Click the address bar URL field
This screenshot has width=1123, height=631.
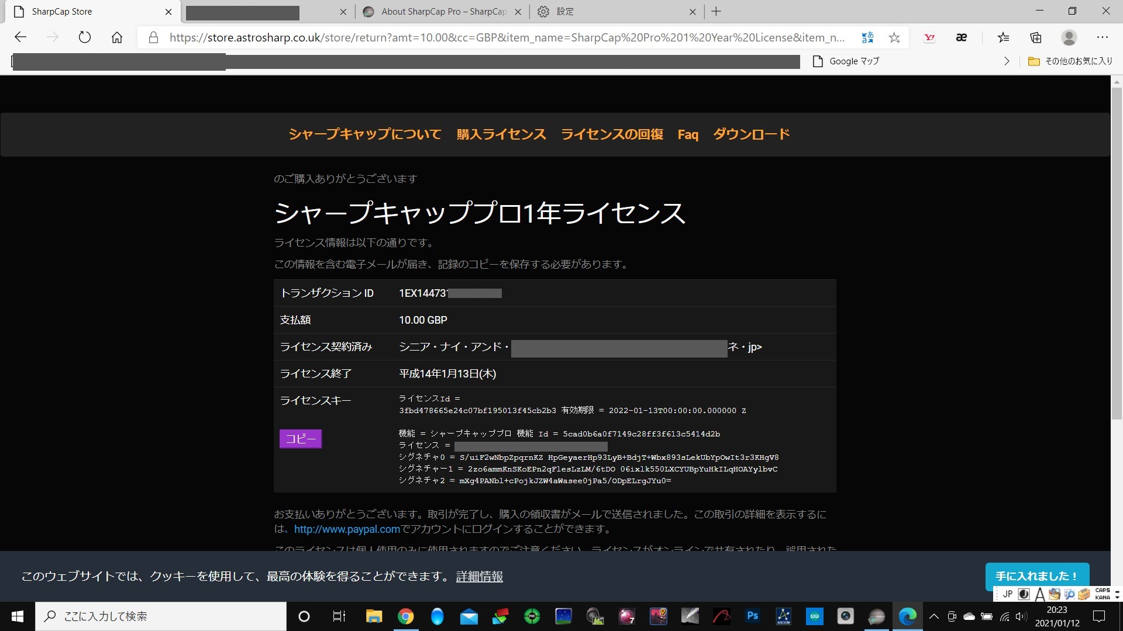[507, 37]
